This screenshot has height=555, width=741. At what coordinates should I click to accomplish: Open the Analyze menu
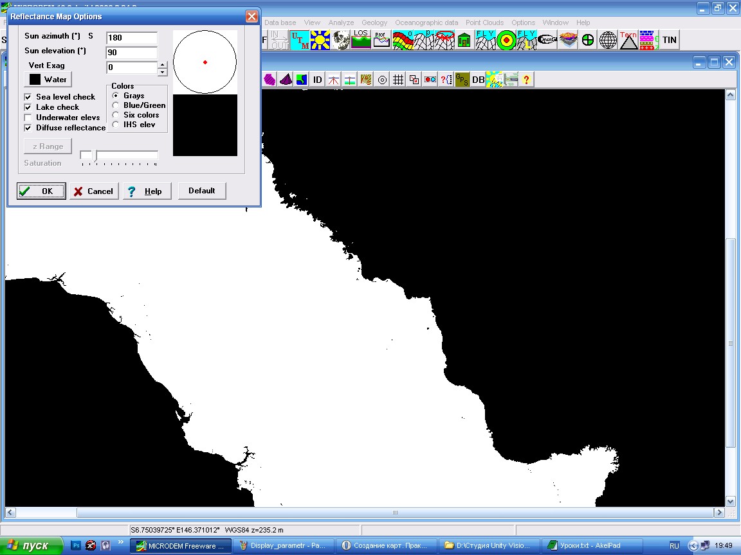click(x=341, y=22)
